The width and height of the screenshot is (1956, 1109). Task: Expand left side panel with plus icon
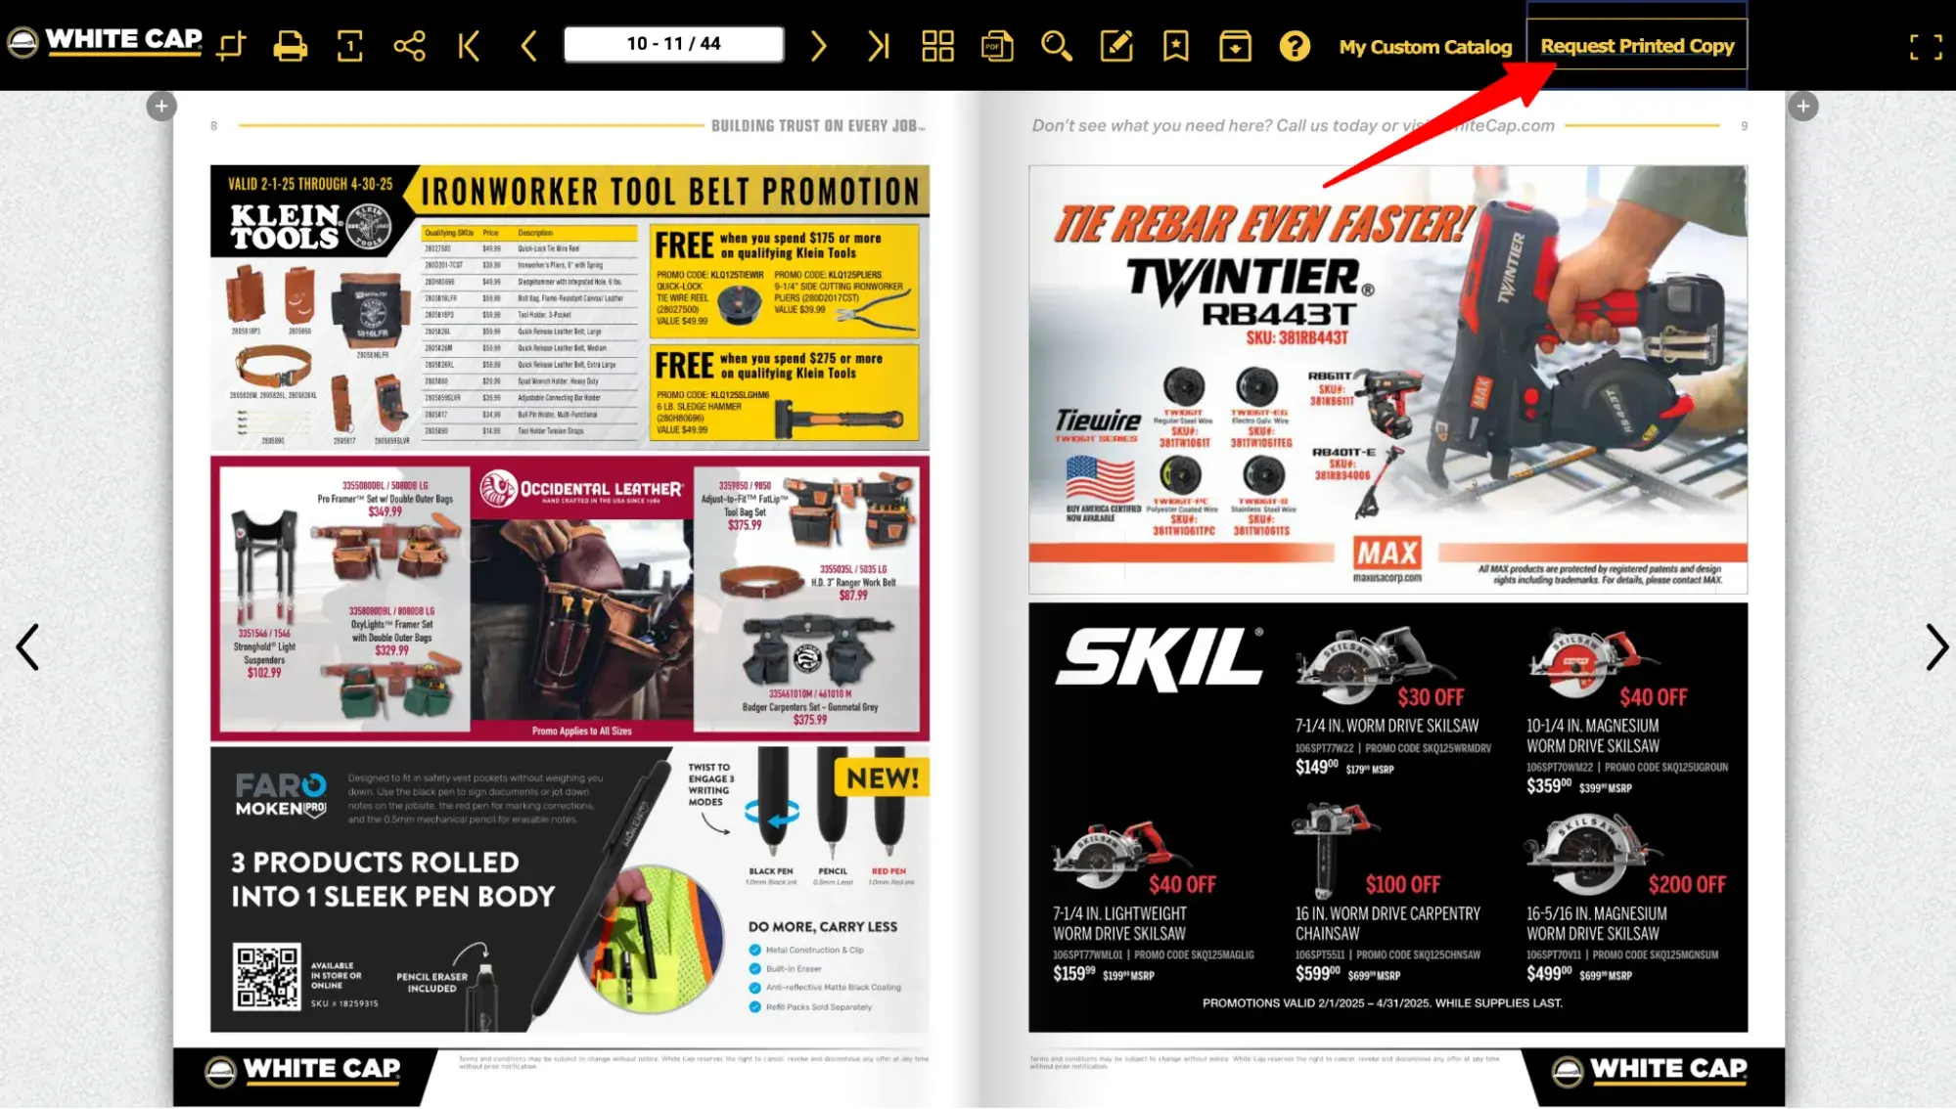161,106
